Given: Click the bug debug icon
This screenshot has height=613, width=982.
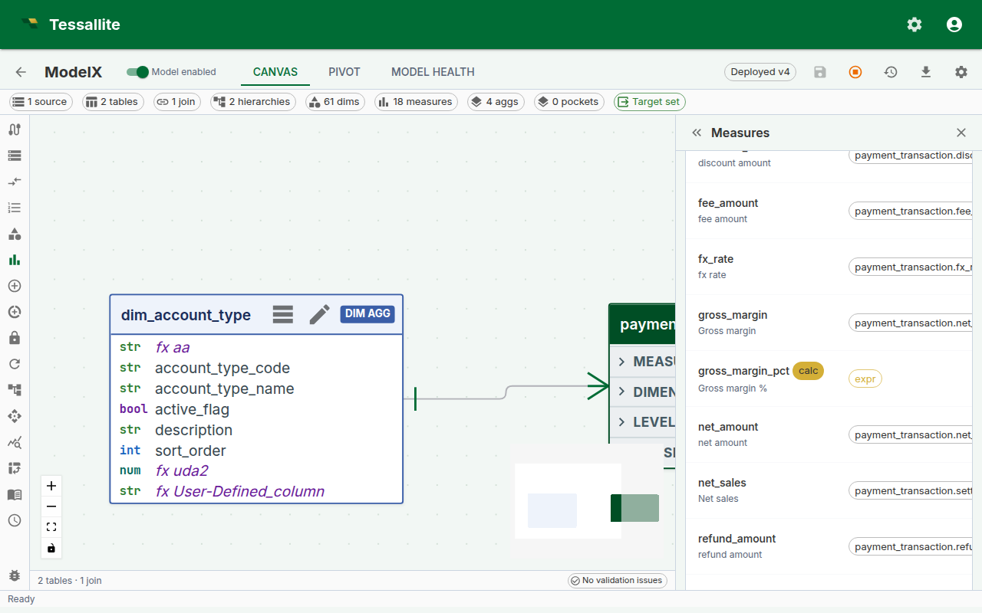Looking at the screenshot, I should (x=14, y=575).
